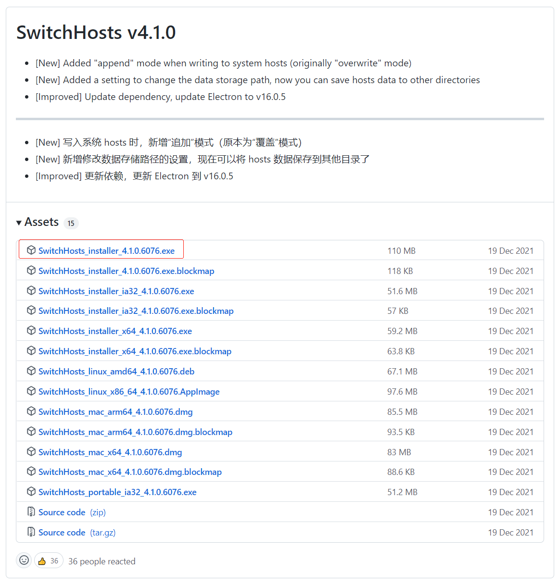Screen dimensions: 559x585
Task: Click the package icon next to the linux_amd64 deb asset
Action: 31,371
